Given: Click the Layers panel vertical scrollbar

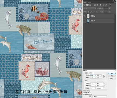Looking at the screenshot, I should [115, 41].
